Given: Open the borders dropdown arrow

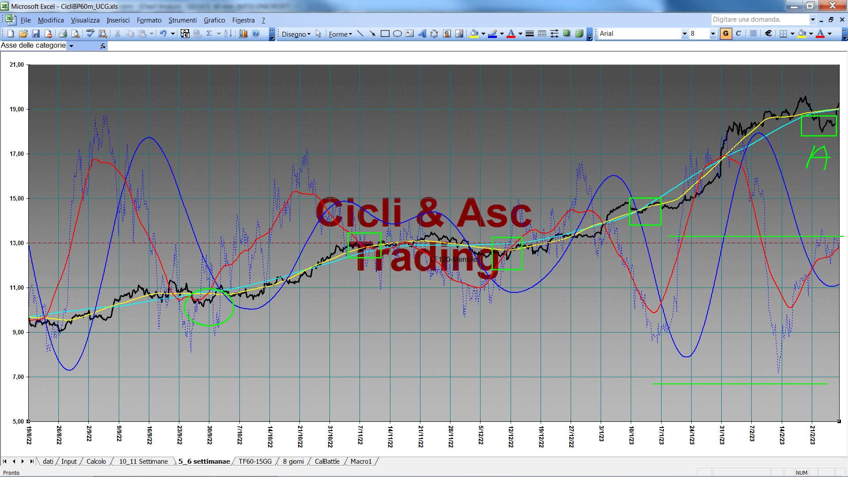Looking at the screenshot, I should pos(792,34).
